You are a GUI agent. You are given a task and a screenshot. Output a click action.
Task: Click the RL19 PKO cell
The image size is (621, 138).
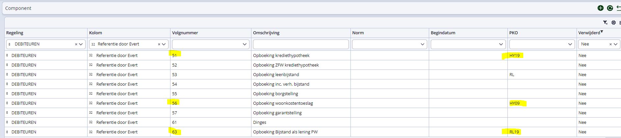[514, 132]
